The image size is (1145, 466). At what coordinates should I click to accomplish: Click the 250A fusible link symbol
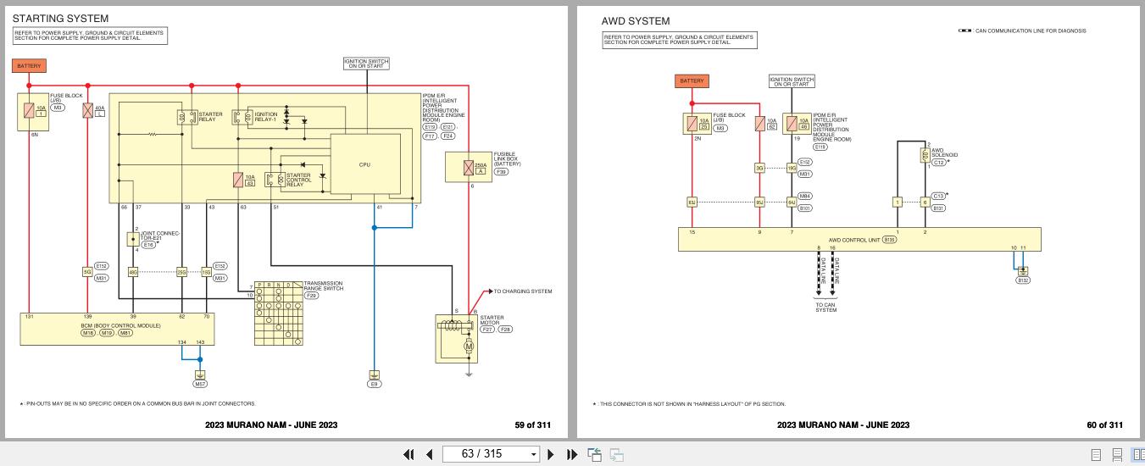tap(469, 168)
